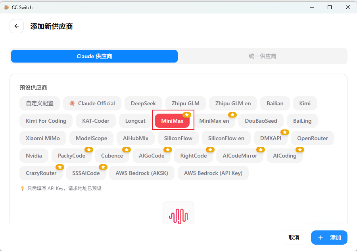Pick the SiliconFlow provider
The height and width of the screenshot is (251, 357).
tap(178, 138)
